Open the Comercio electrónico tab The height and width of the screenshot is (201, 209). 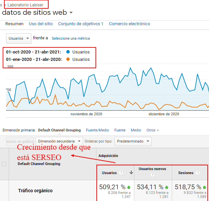[129, 24]
